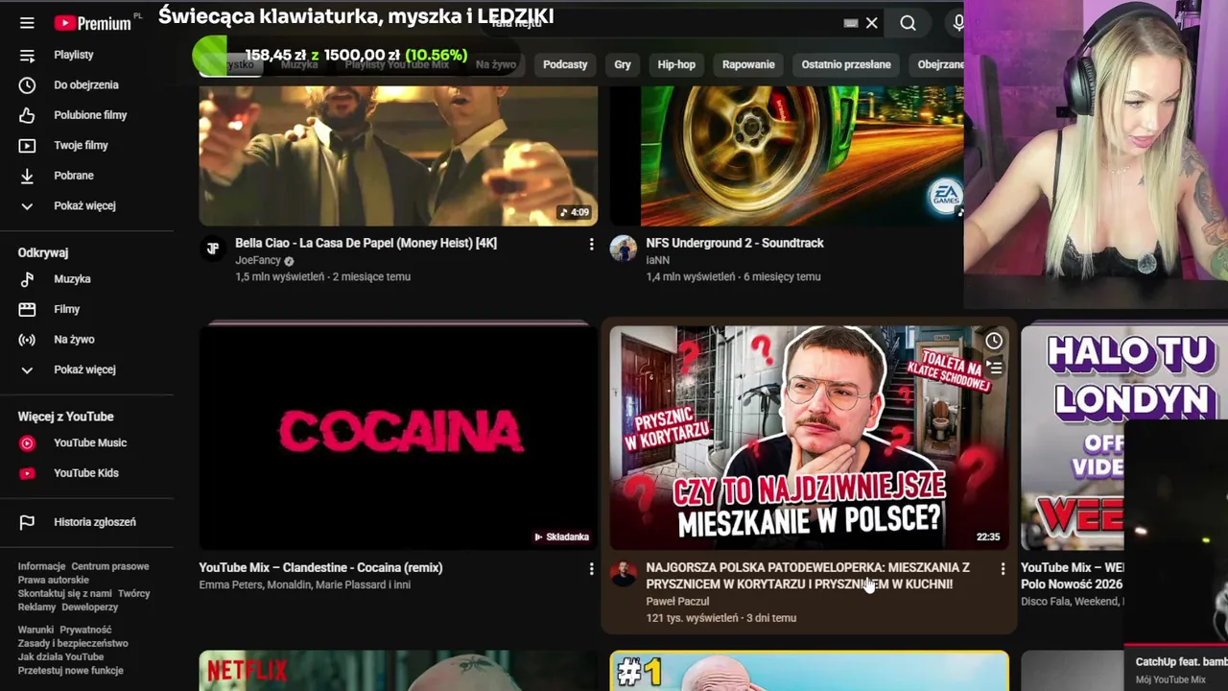Select the Gry filter chip
Viewport: 1228px width, 691px height.
[x=623, y=64]
